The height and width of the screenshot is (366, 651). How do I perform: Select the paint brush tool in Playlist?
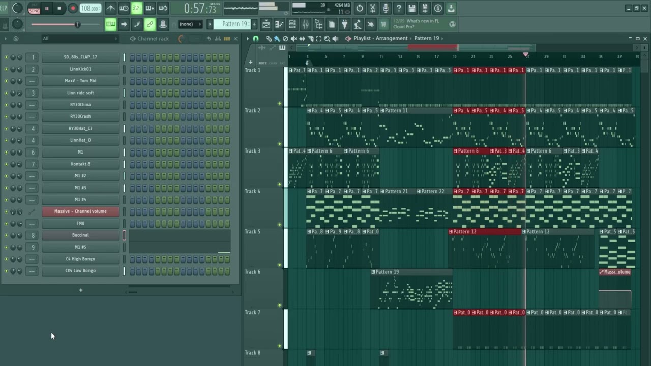point(277,39)
